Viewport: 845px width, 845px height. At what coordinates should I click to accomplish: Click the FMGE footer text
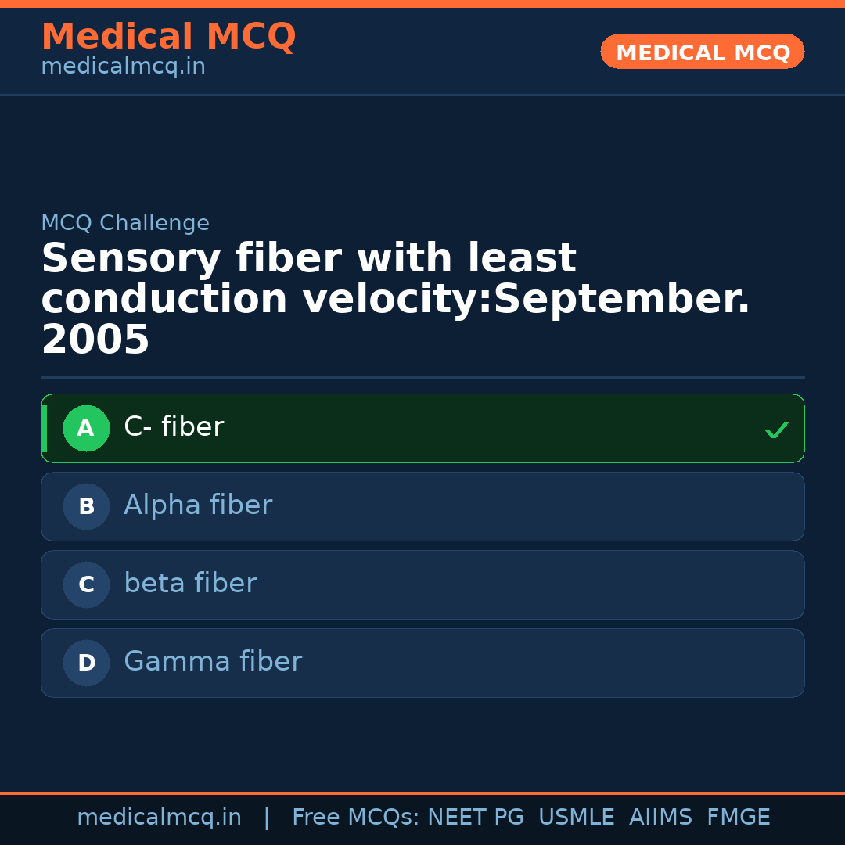click(x=738, y=818)
